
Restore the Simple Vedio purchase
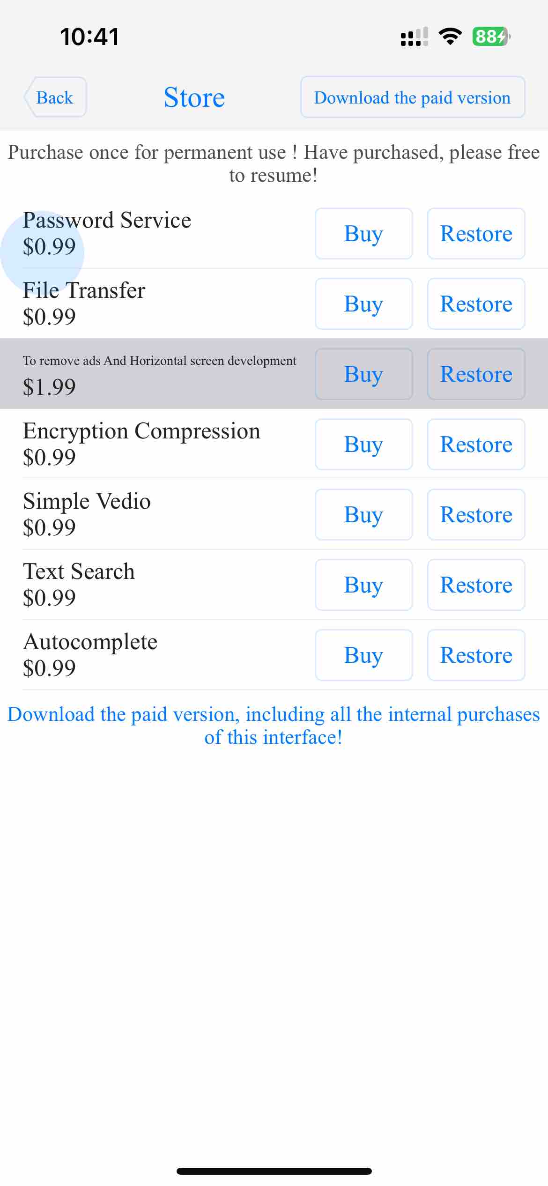coord(476,514)
